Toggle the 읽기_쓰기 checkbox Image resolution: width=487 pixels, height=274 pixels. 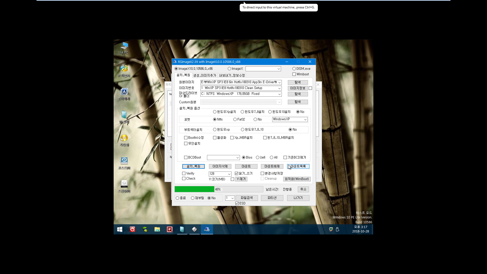coord(243,174)
